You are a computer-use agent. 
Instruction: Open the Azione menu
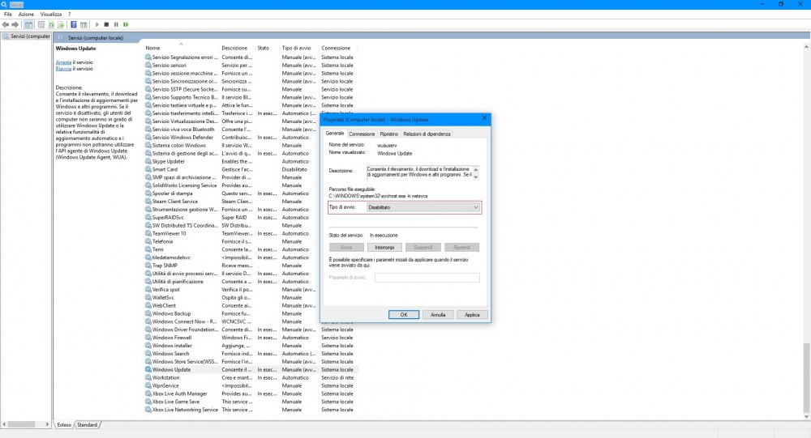26,15
